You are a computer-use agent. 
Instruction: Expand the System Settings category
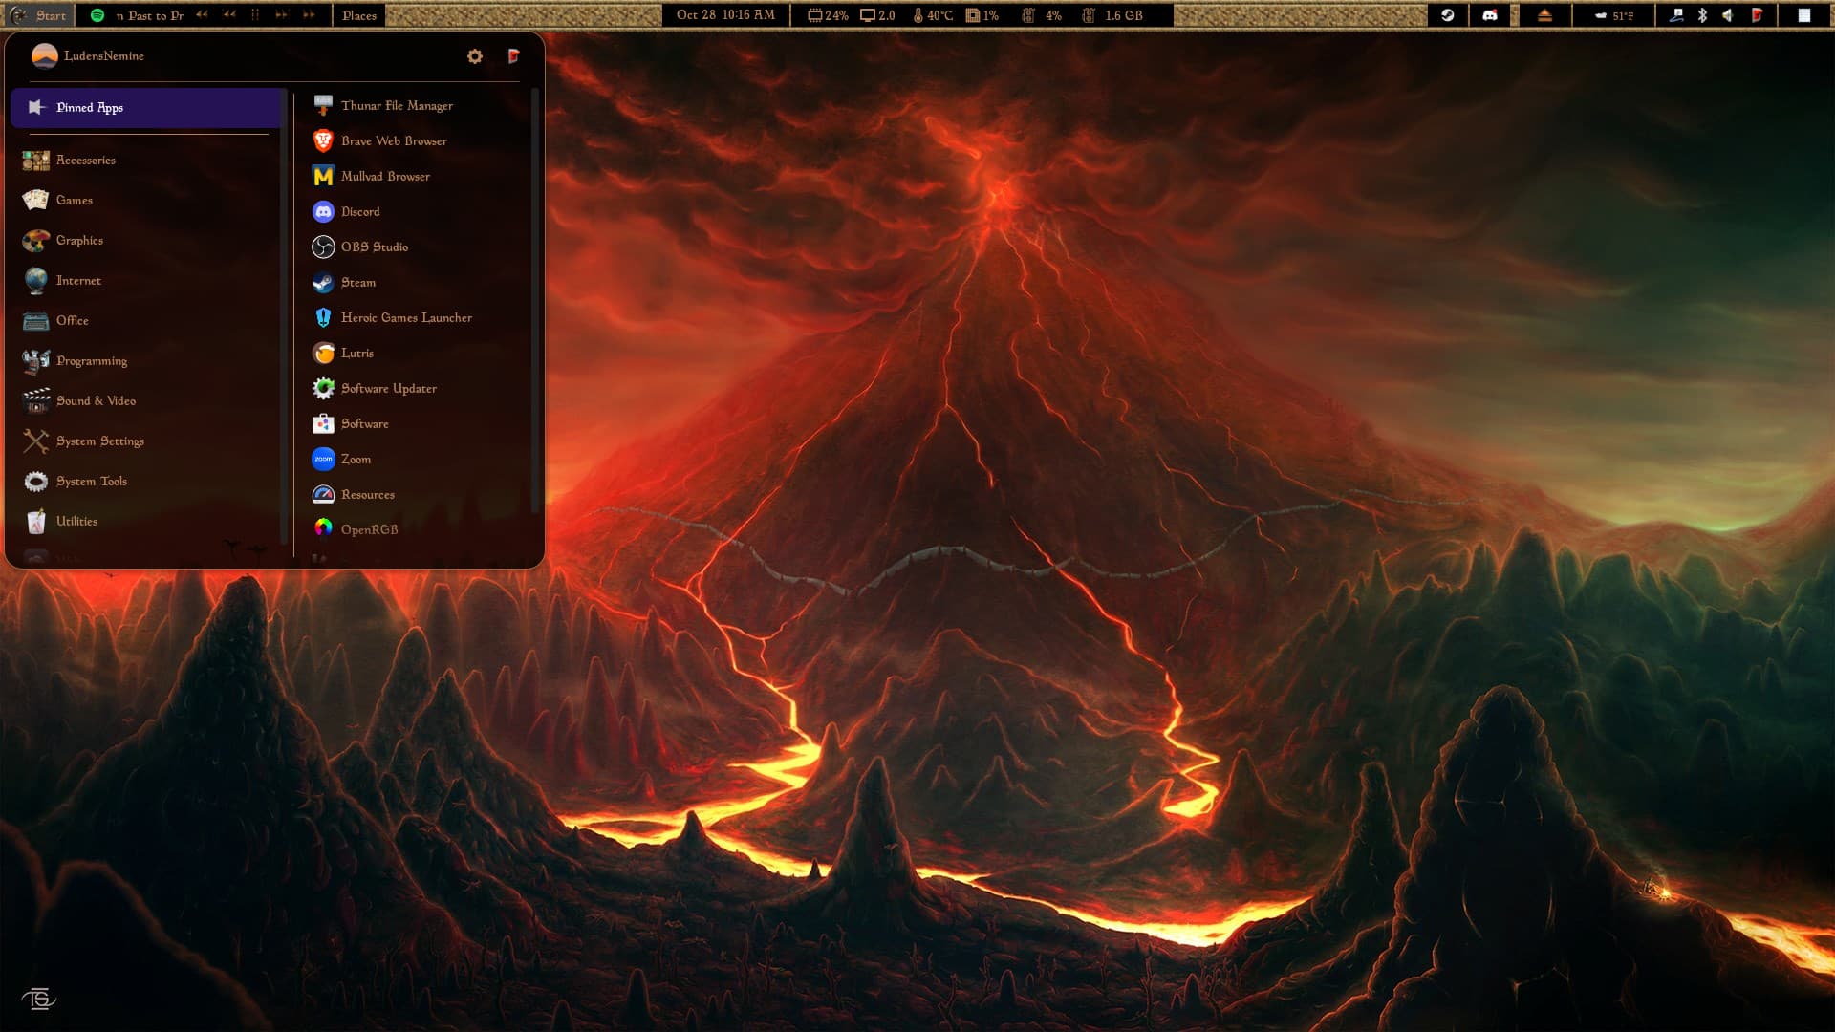point(99,441)
